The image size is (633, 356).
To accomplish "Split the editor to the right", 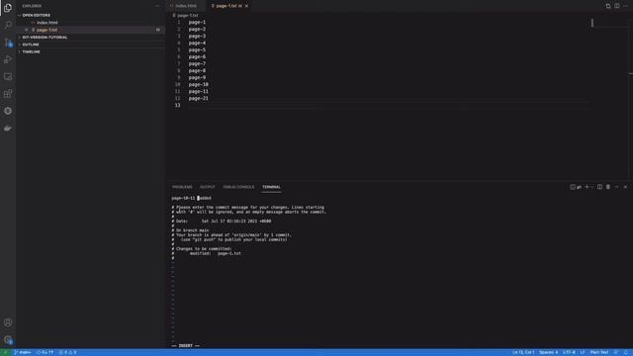I will [617, 6].
